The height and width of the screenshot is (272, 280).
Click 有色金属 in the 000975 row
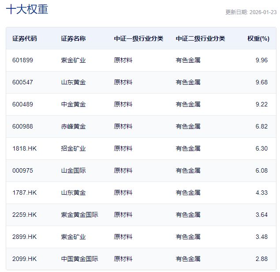[x=188, y=170]
